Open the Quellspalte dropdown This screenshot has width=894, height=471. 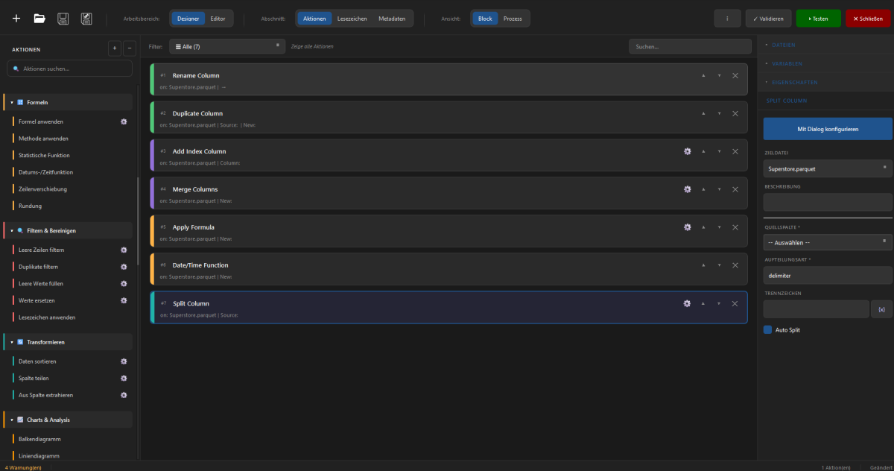click(x=827, y=242)
